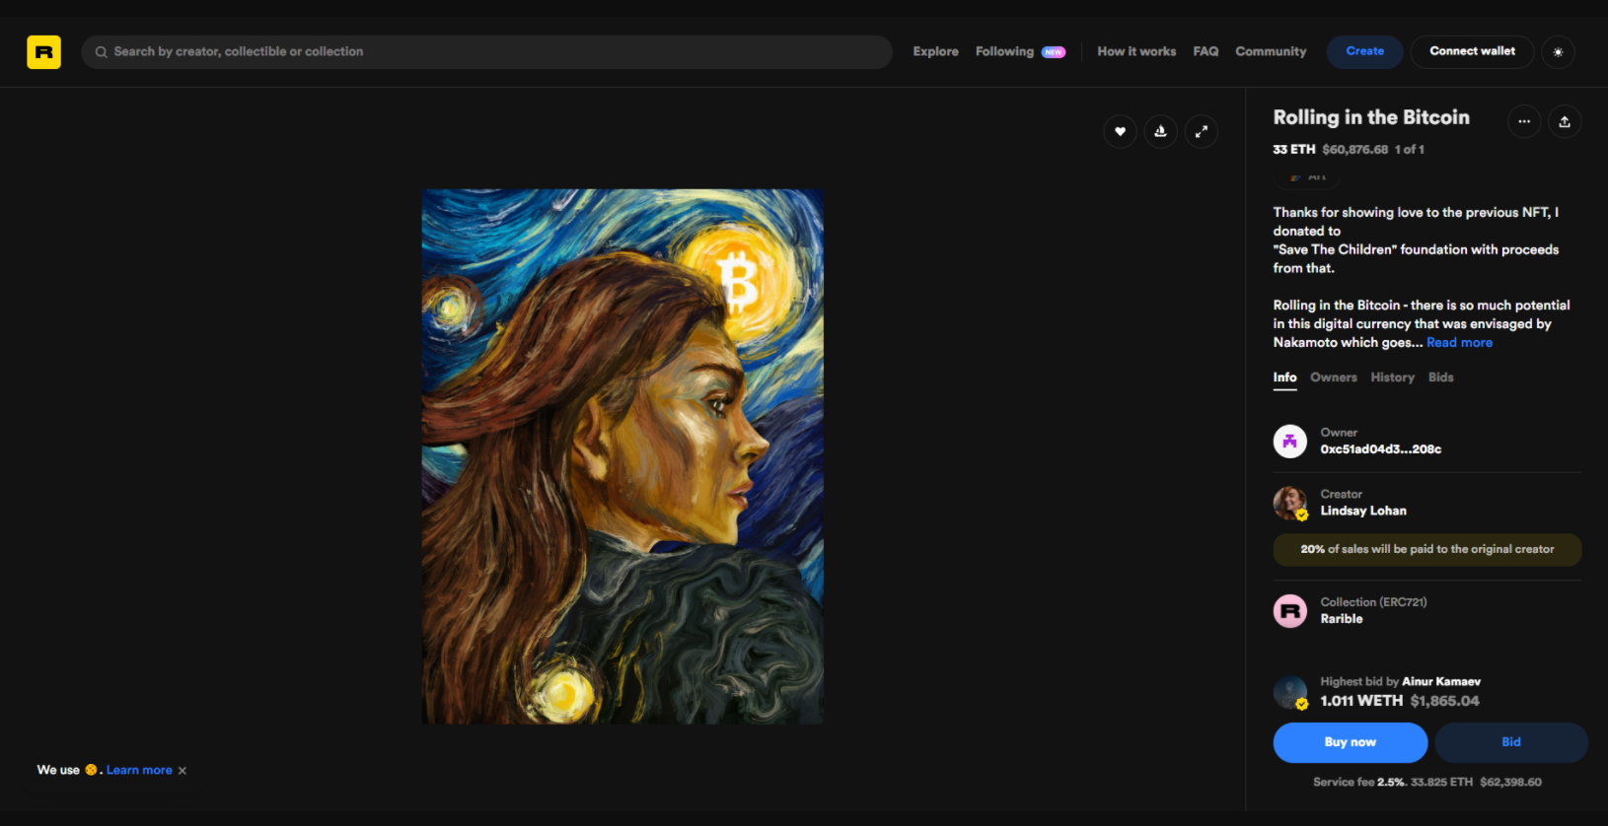
Task: Switch to the History tab
Action: click(1392, 378)
